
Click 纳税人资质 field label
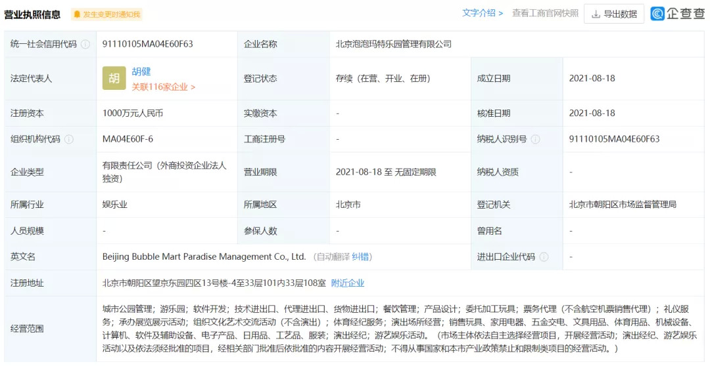(498, 172)
